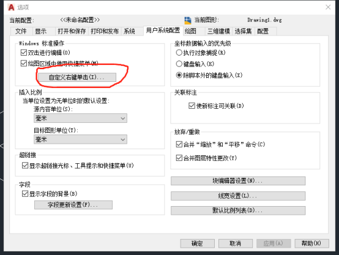Click the 坐标数据输入的优先级 group label
The height and width of the screenshot is (255, 339).
point(203,43)
